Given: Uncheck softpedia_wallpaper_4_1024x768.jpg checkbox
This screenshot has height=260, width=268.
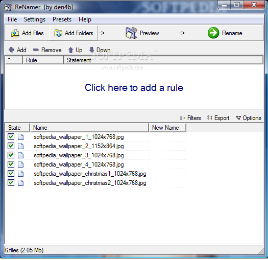Looking at the screenshot, I should (11, 164).
